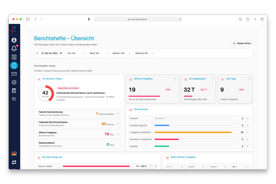Click 'Bei wem hängt es?' heading

coord(52,157)
